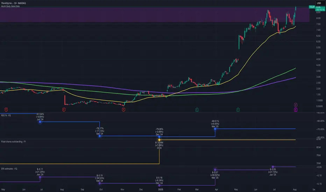Click 2025 on the time axis
The height and width of the screenshot is (192, 326).
click(x=161, y=190)
